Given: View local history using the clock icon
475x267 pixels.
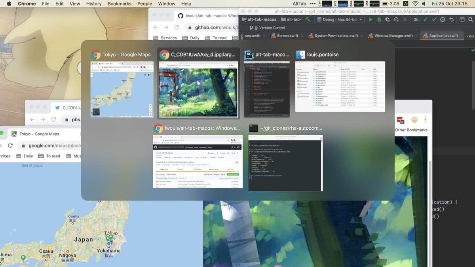Looking at the screenshot, I should coord(443,19).
